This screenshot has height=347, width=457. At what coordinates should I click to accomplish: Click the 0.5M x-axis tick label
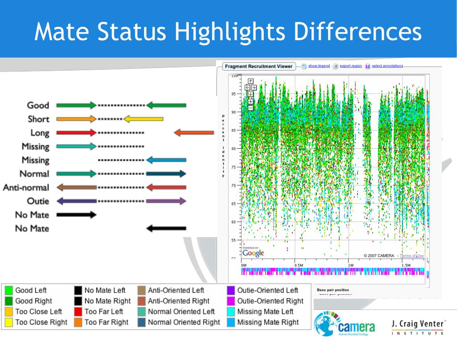[x=299, y=265]
